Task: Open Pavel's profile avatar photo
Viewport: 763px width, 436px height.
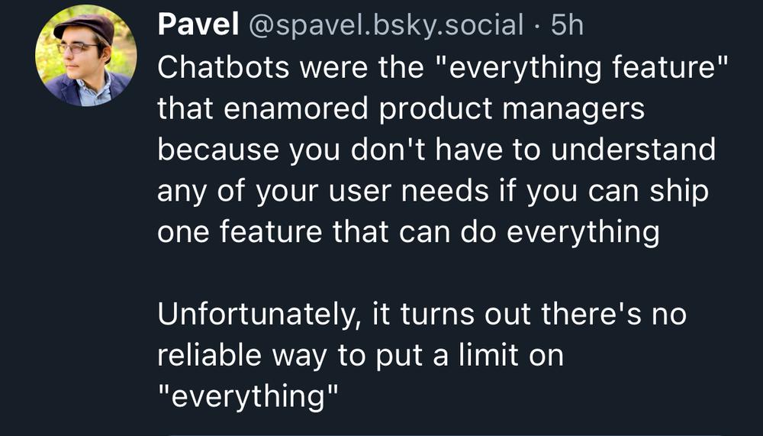Action: click(85, 56)
